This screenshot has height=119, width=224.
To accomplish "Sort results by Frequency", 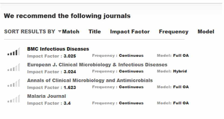I will [174, 32].
